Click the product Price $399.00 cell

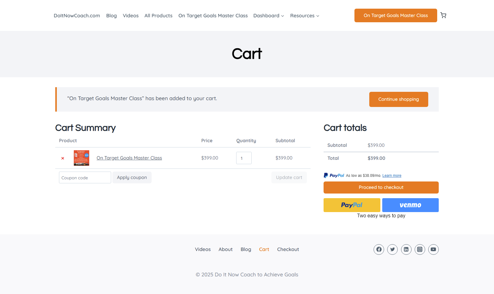(210, 158)
